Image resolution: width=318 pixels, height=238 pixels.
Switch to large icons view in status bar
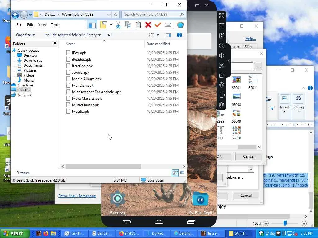[182, 173]
